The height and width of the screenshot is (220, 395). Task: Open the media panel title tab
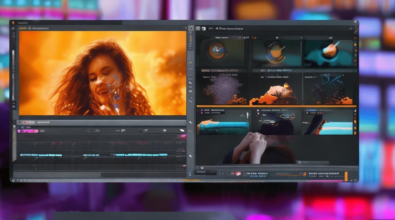click(229, 29)
